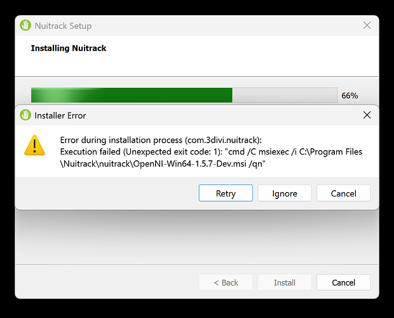This screenshot has width=394, height=318.
Task: Click the green filled part of progress bar
Action: pyautogui.click(x=132, y=95)
